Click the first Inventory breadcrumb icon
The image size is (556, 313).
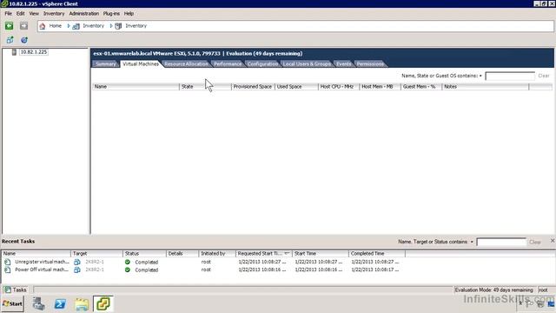pyautogui.click(x=76, y=26)
